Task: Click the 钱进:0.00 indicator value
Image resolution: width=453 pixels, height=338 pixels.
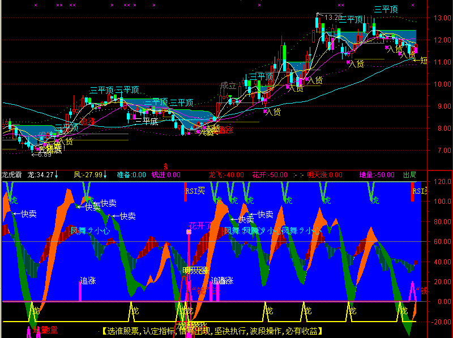Action: 166,175
